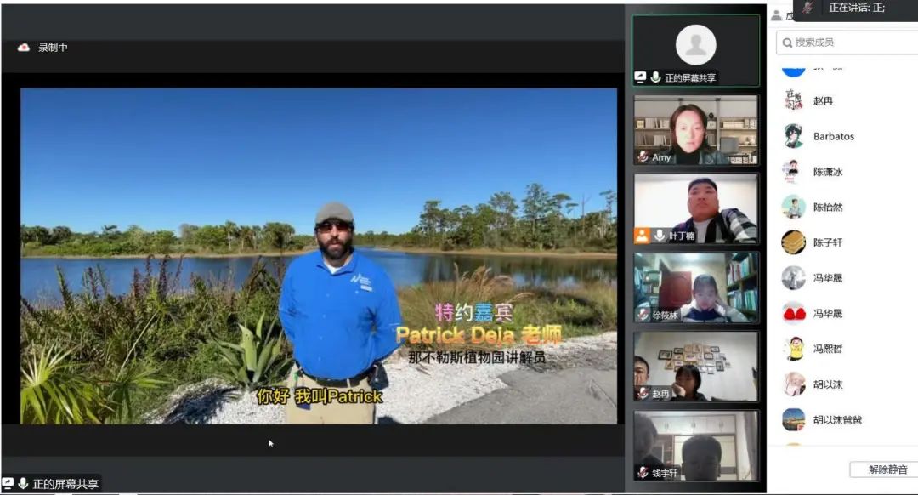Open 徐筱林's video thumbnail
918x495 pixels.
695,287
